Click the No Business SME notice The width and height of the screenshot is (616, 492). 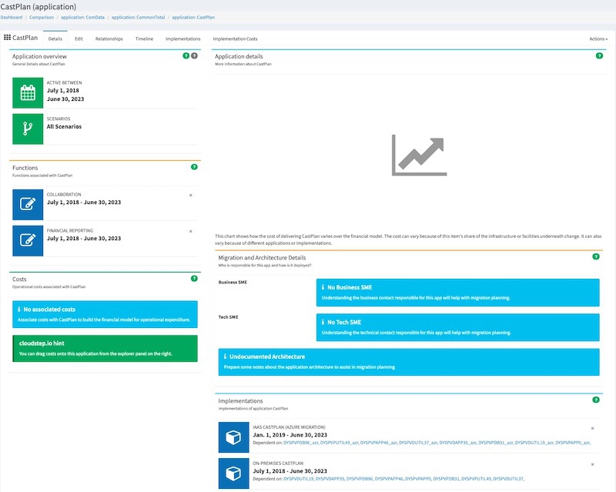(x=457, y=293)
